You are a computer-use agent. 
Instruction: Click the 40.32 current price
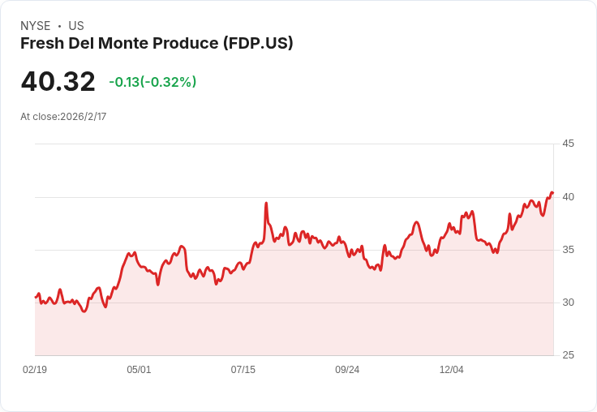(x=58, y=81)
